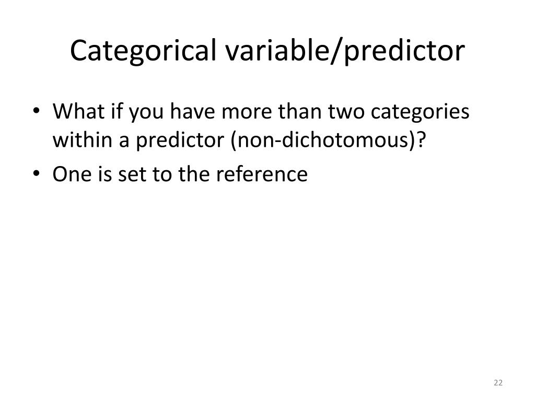
Task: Click the first bullet point marker
Action: (36, 111)
